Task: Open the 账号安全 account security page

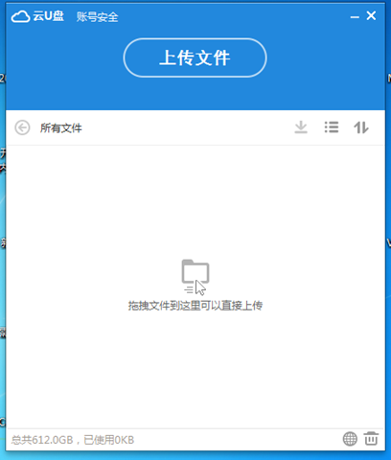Action: [98, 17]
